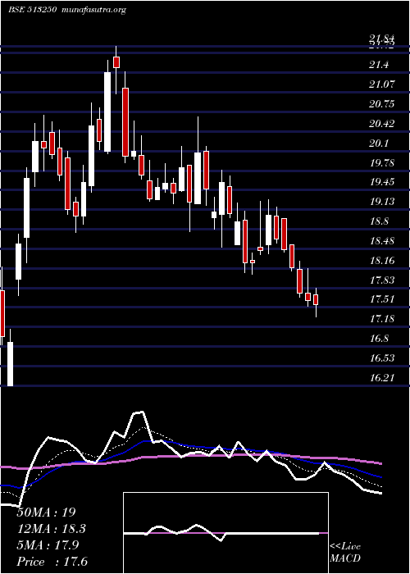Click the BSE 513250 ticker title
Screen dimensions: 410x574
pos(33,10)
